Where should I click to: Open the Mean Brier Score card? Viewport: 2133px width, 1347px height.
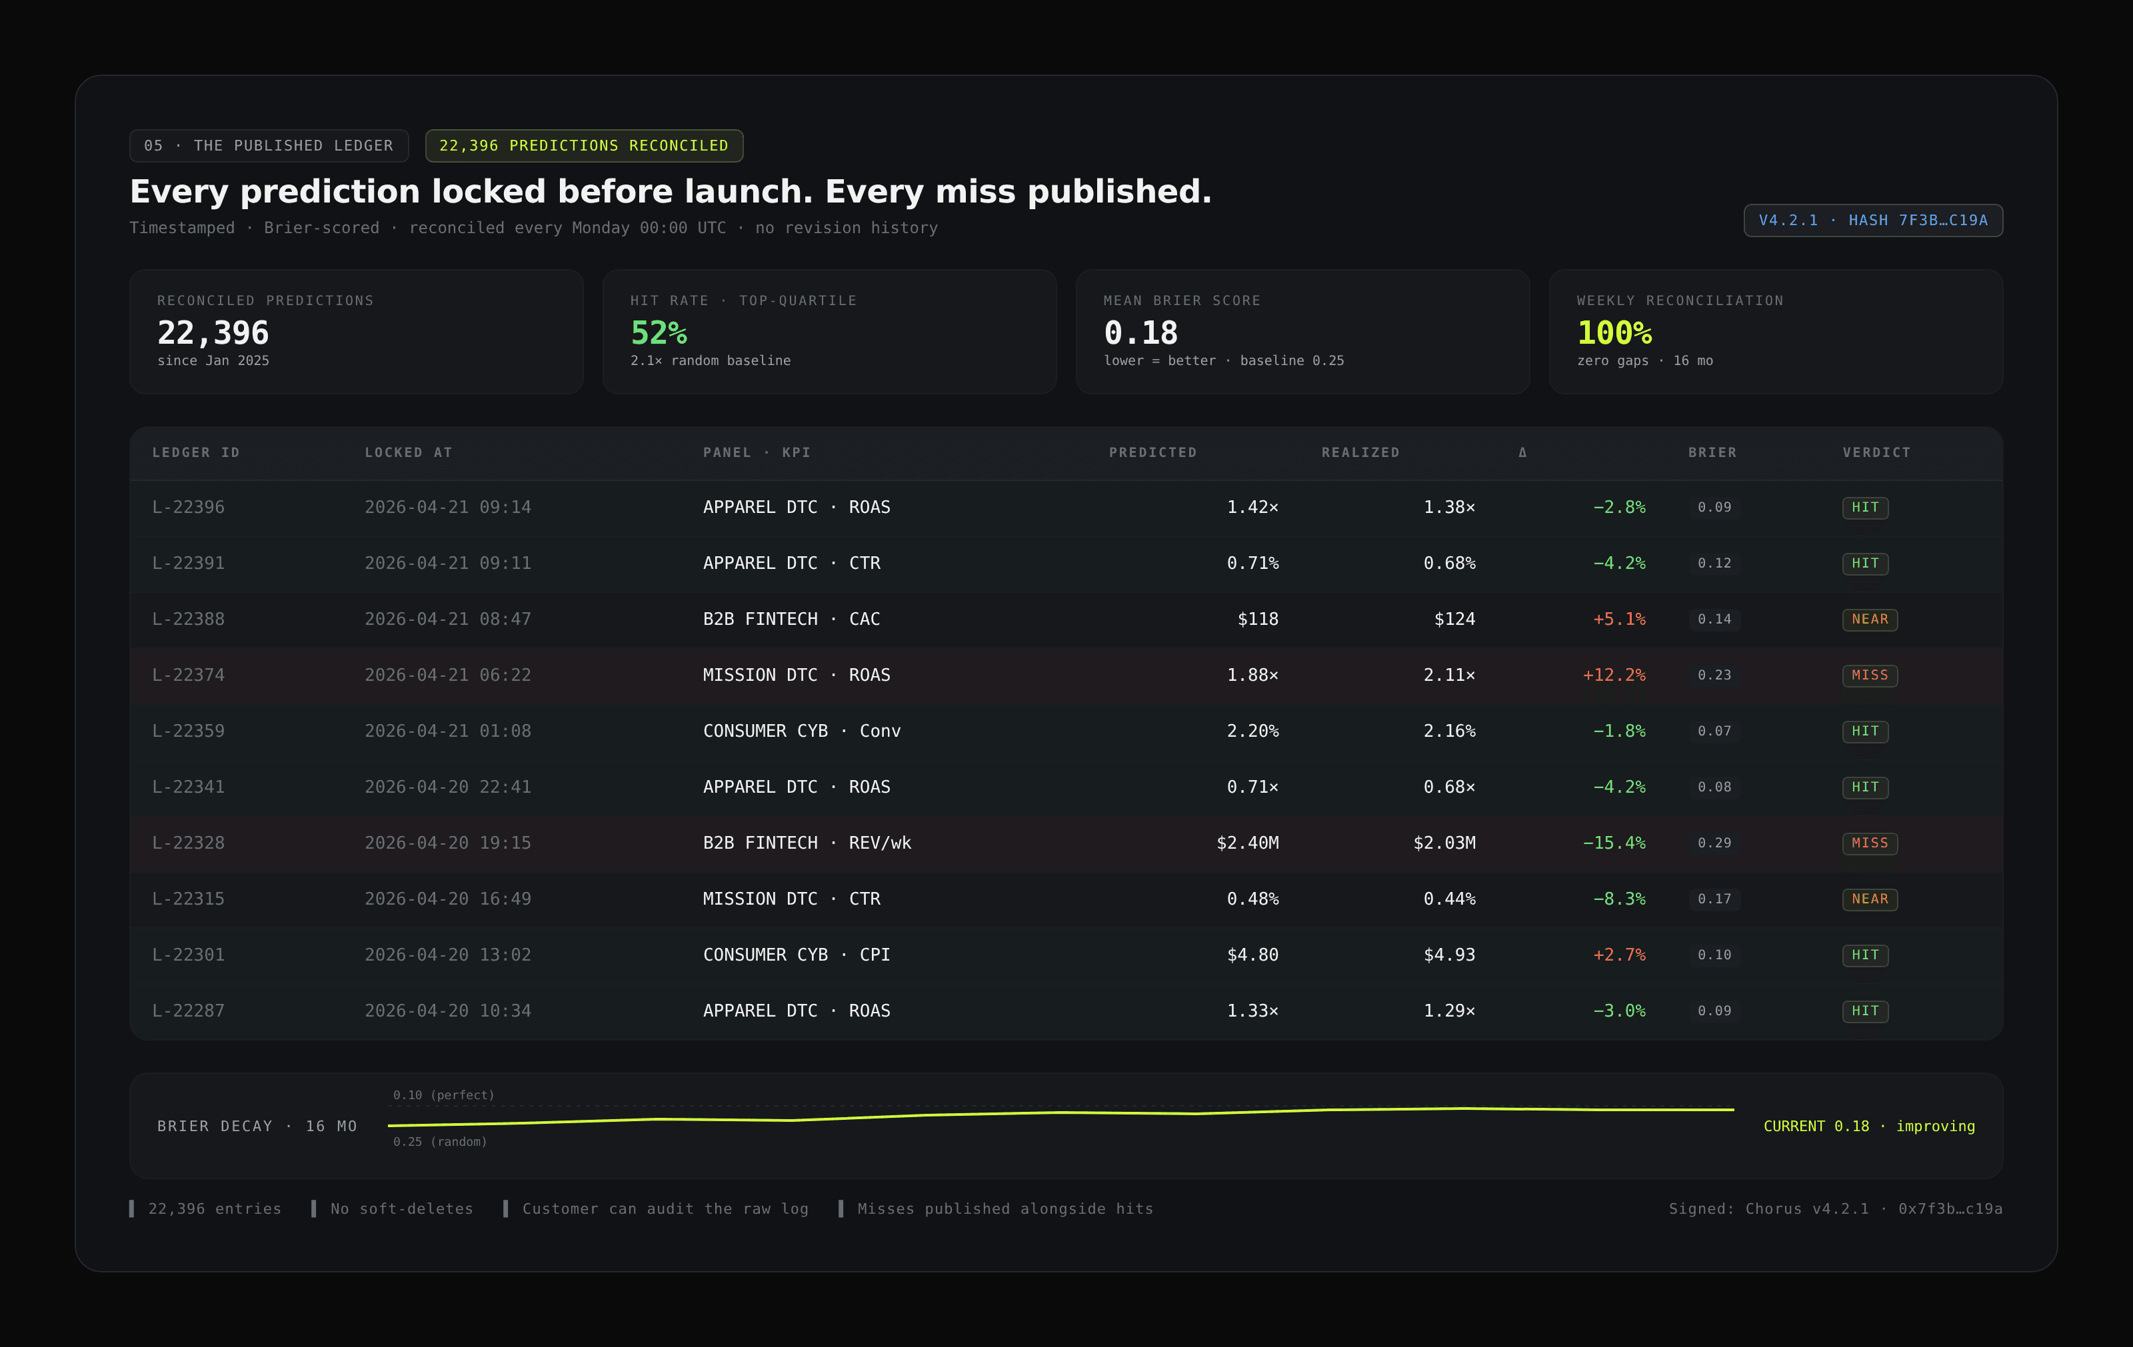1302,331
